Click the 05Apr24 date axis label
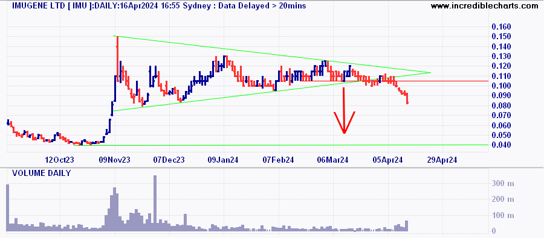The width and height of the screenshot is (544, 238). point(388,160)
